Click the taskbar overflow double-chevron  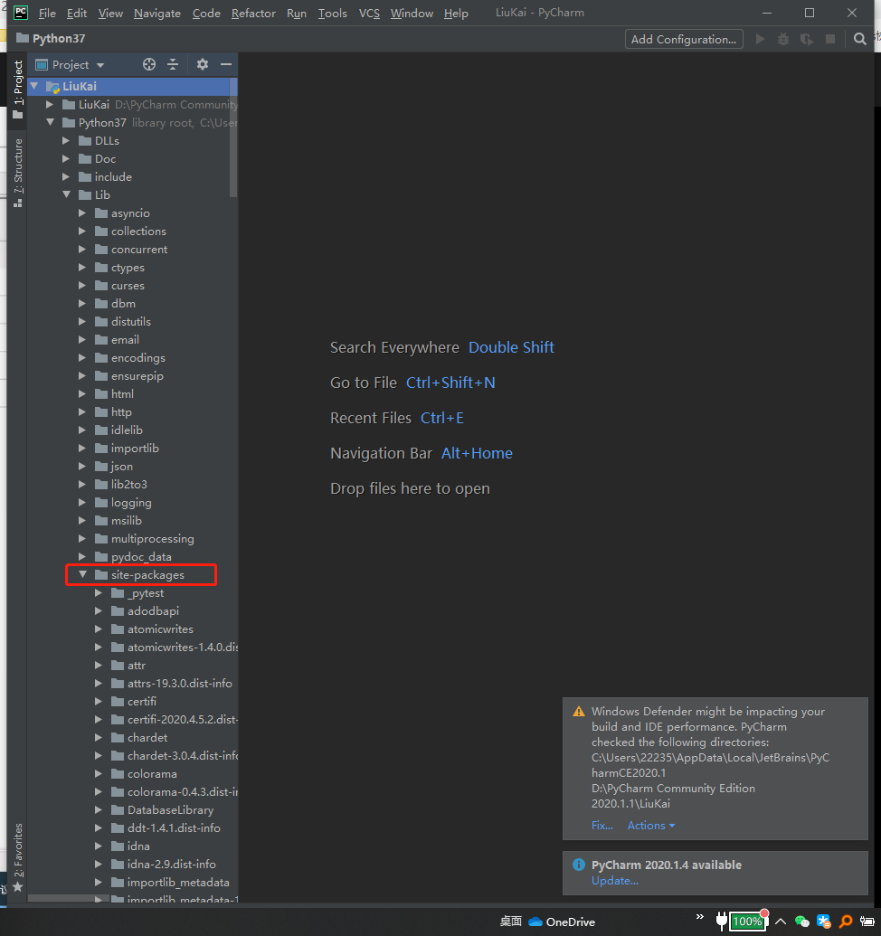tap(699, 917)
